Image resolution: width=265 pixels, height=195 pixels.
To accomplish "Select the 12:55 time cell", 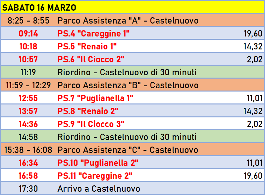I will pyautogui.click(x=28, y=98).
